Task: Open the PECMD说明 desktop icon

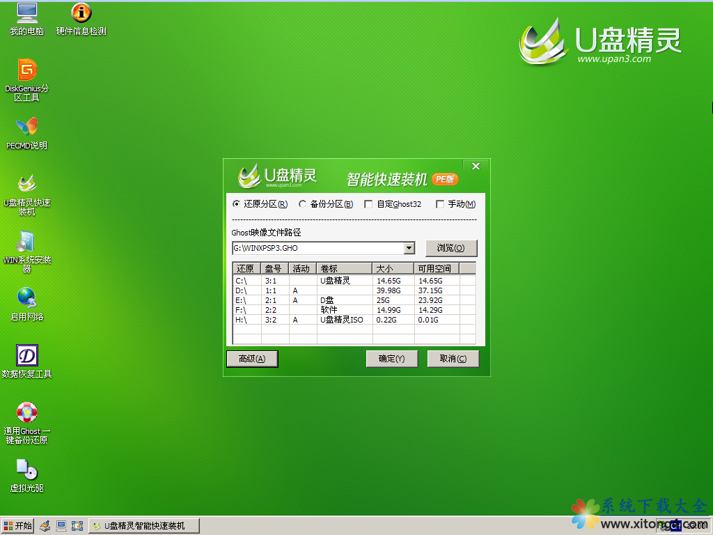Action: [27, 133]
